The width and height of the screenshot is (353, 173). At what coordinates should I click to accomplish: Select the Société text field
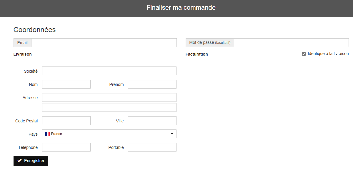coord(109,71)
